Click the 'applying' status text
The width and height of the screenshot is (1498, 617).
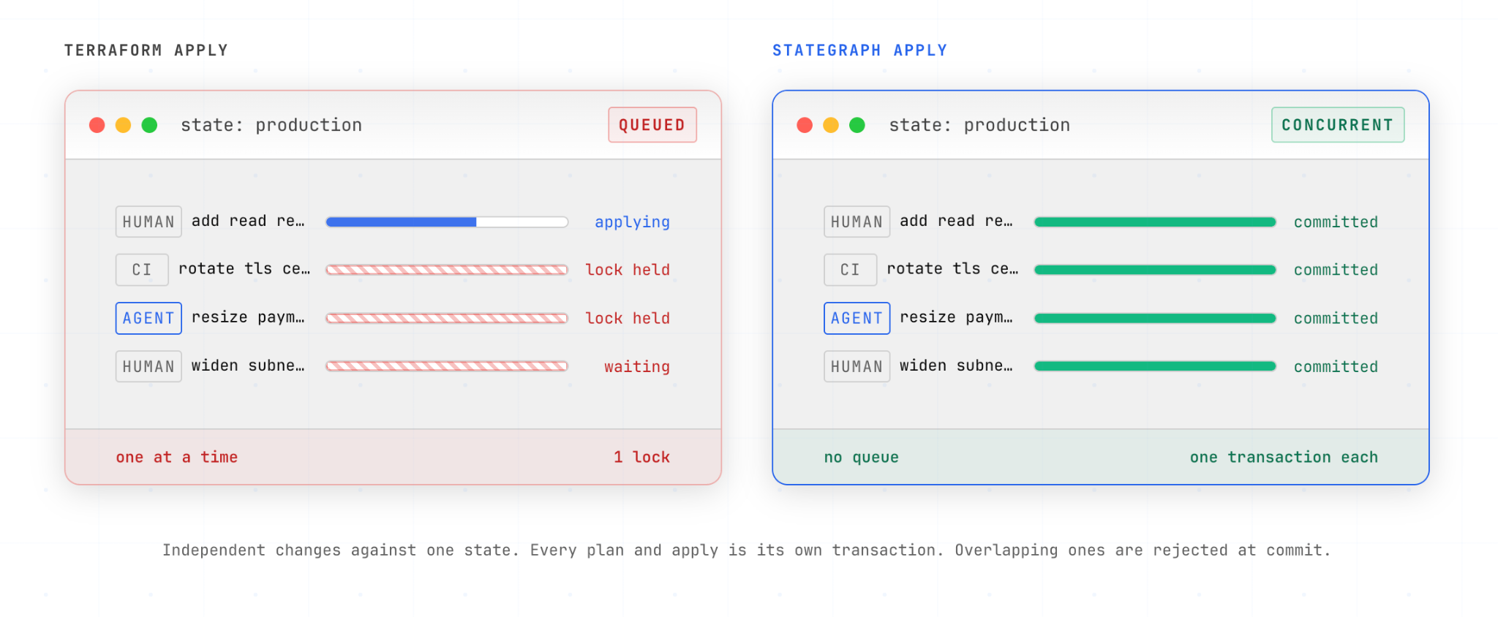click(x=632, y=222)
